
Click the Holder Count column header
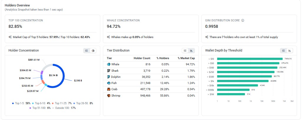click(x=142, y=58)
